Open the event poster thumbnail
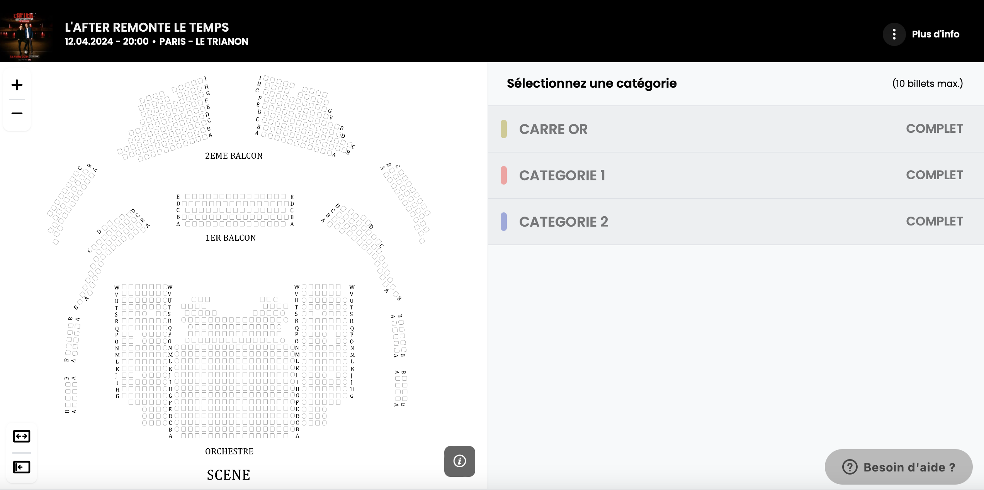Viewport: 984px width, 490px height. coord(26,35)
